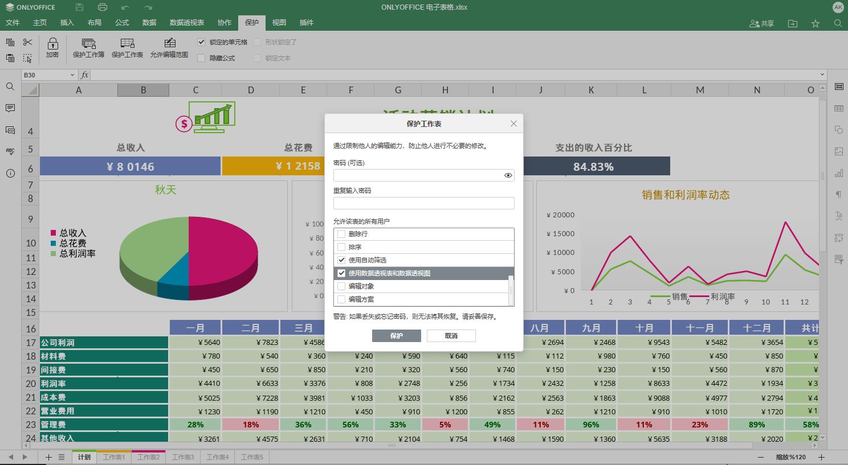Toggle password visibility with the eye icon
The height and width of the screenshot is (465, 848).
coord(508,175)
